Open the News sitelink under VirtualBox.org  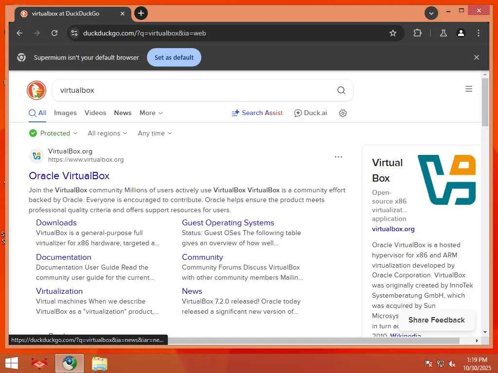(192, 291)
